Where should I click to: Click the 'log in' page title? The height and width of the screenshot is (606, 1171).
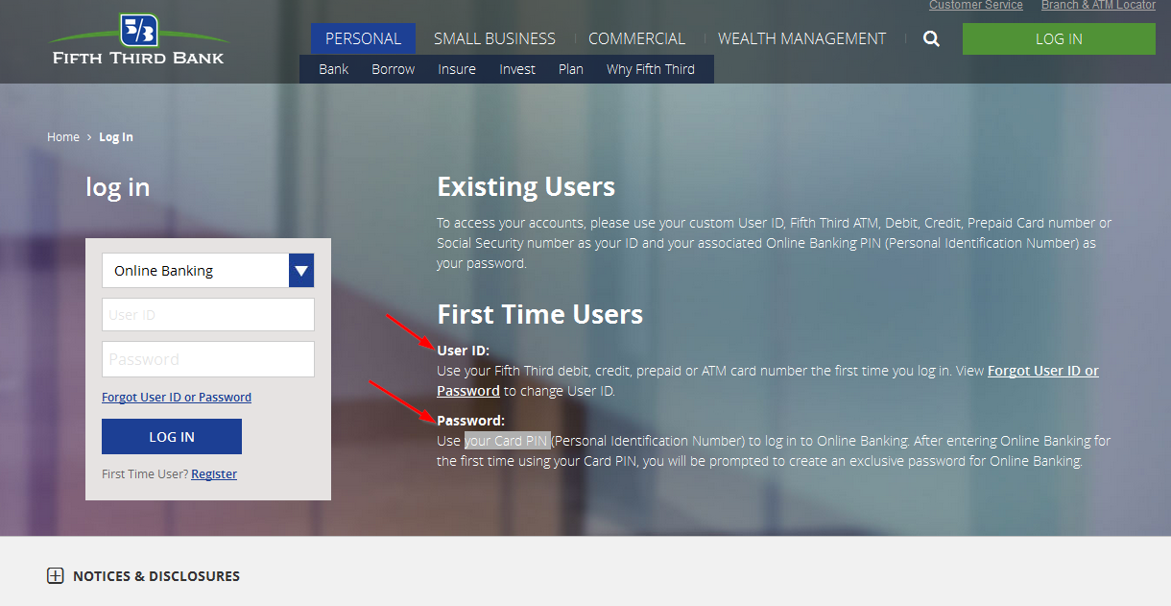(x=118, y=186)
